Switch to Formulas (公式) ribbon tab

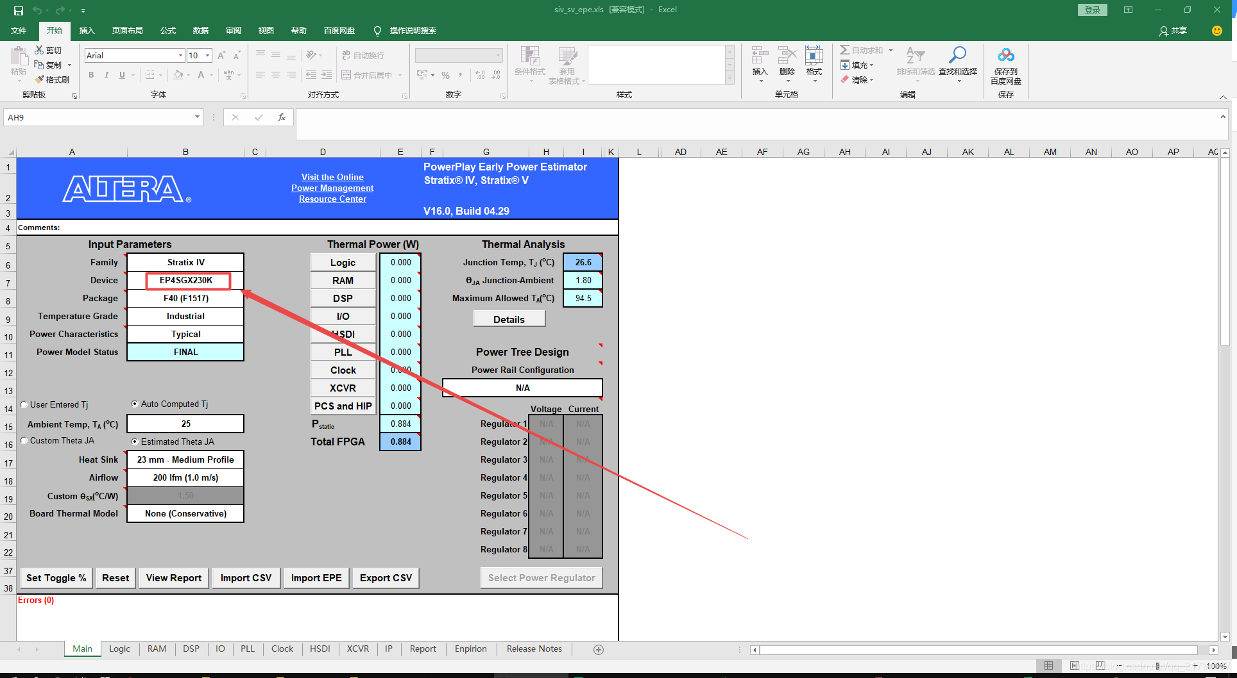tap(168, 31)
